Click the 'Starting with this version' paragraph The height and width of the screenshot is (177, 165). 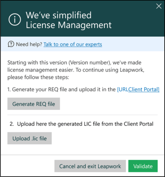[x=76, y=70]
